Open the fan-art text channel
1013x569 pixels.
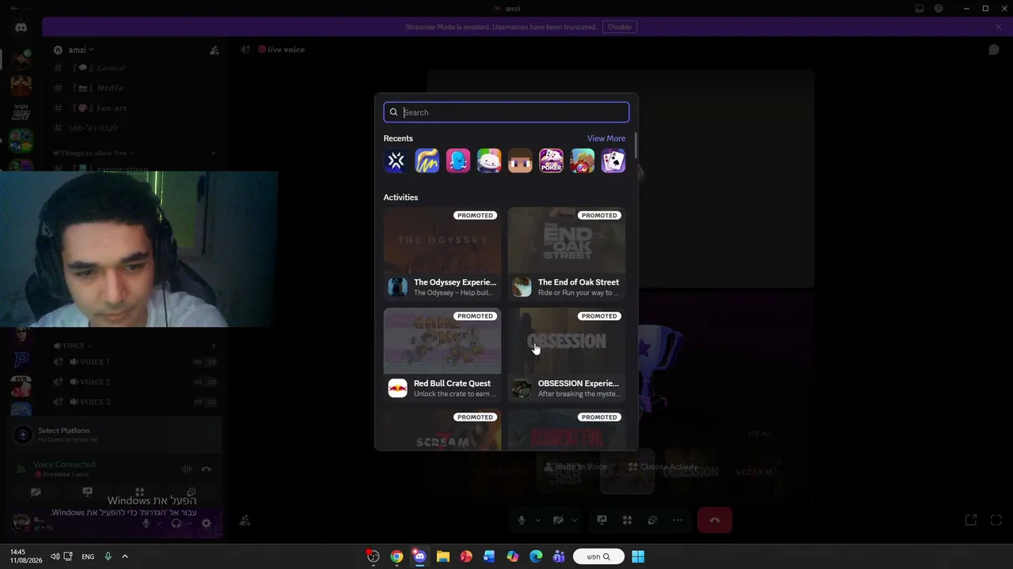[133, 108]
